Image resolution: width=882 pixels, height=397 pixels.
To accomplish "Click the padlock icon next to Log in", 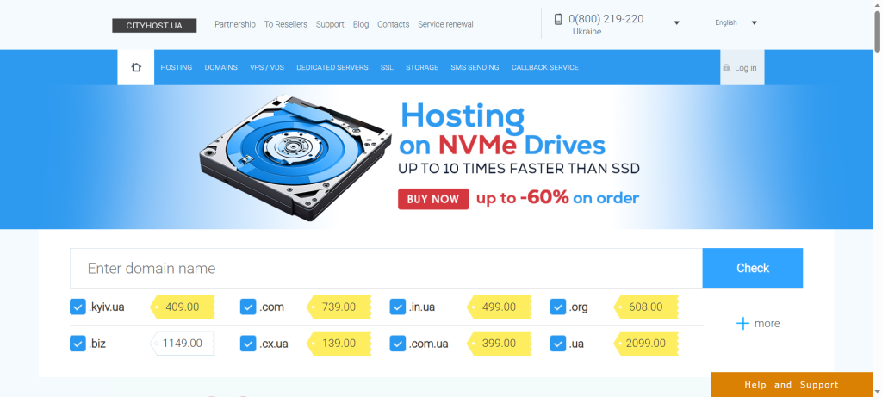I will [727, 68].
